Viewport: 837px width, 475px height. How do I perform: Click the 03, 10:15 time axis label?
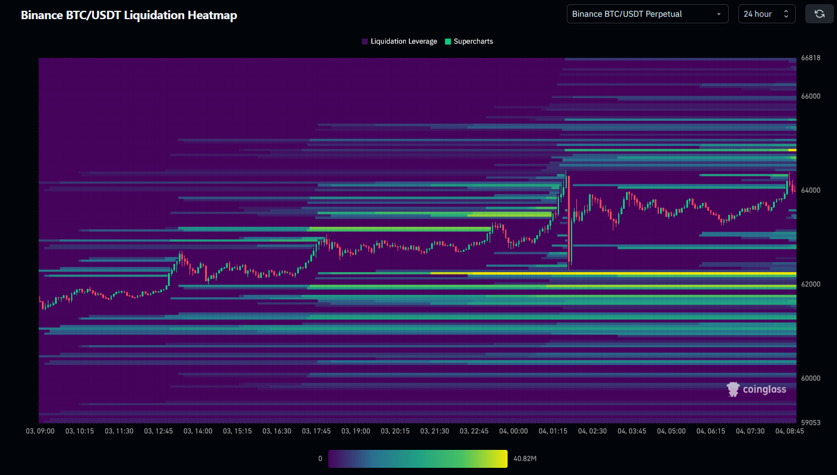tap(80, 431)
